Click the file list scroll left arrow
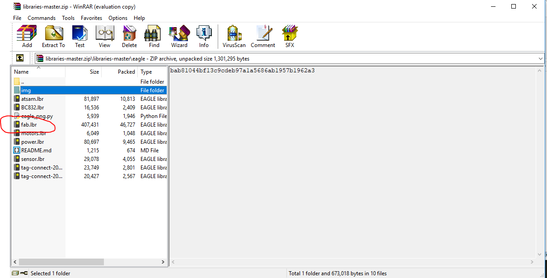The width and height of the screenshot is (547, 278). [x=15, y=262]
